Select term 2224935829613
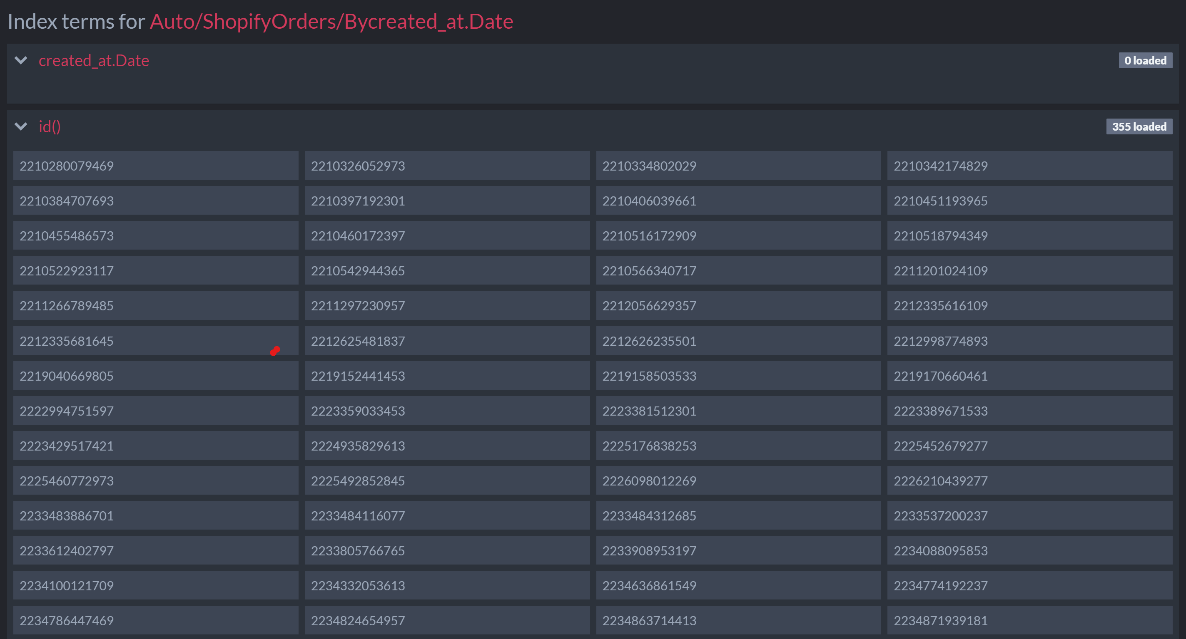1186x639 pixels. click(x=447, y=446)
